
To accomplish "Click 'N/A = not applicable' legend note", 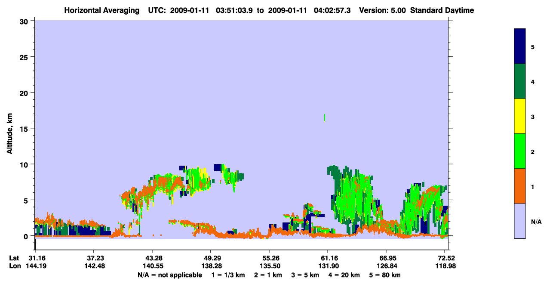I will coord(169,275).
